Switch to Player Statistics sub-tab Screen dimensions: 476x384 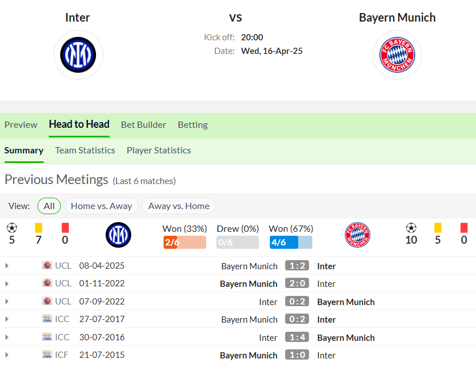pos(159,151)
